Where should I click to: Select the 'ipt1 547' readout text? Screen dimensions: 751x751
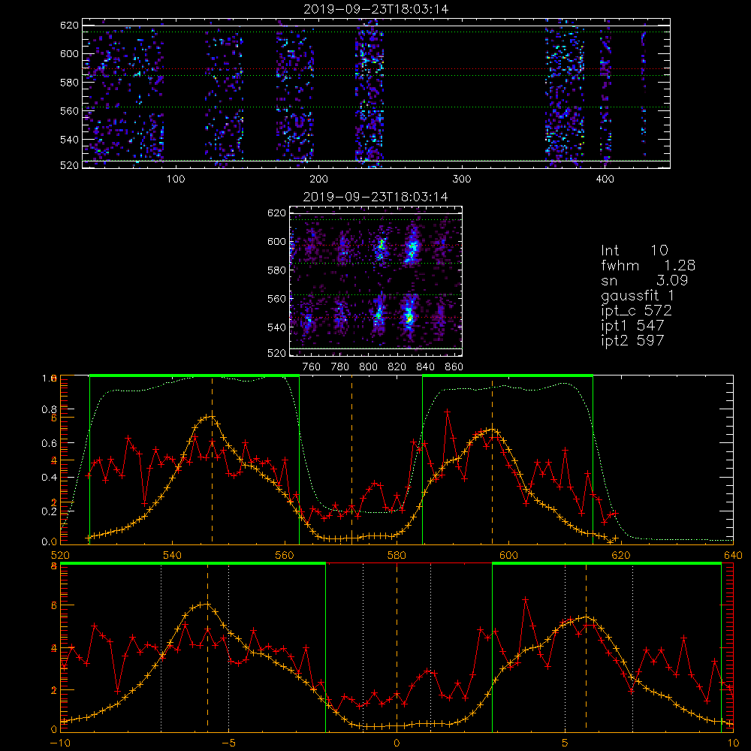[632, 326]
